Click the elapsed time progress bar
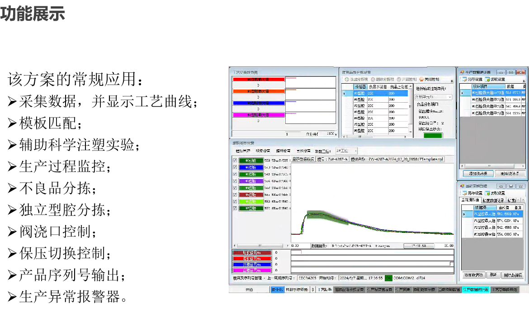 pyautogui.click(x=419, y=246)
